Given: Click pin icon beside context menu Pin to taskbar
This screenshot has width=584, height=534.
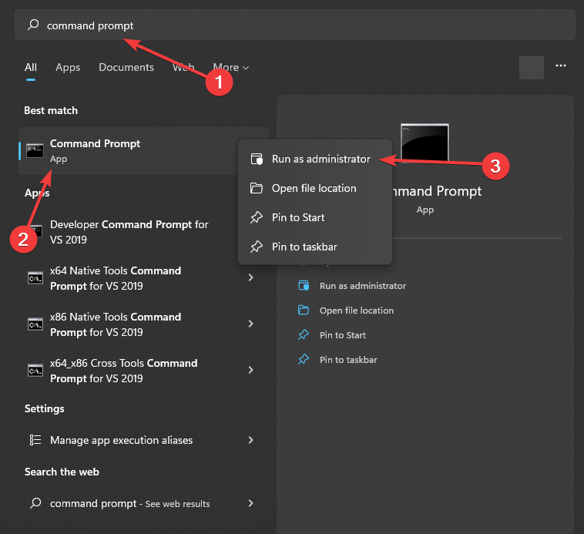Looking at the screenshot, I should click(x=257, y=247).
